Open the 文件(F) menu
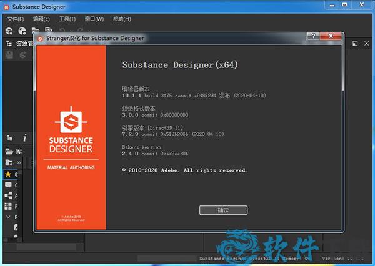This screenshot has height=266, width=375. click(15, 19)
